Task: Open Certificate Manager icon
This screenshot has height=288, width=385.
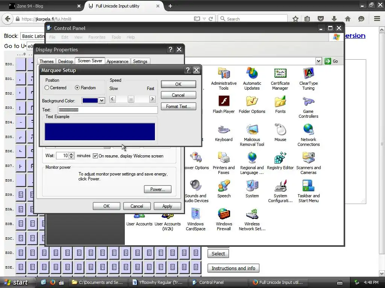Action: [280, 79]
